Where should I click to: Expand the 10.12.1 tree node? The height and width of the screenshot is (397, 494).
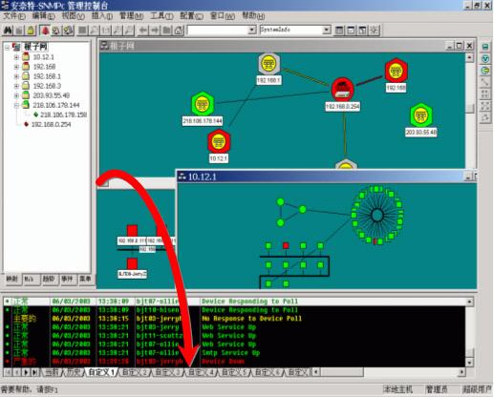coord(16,57)
